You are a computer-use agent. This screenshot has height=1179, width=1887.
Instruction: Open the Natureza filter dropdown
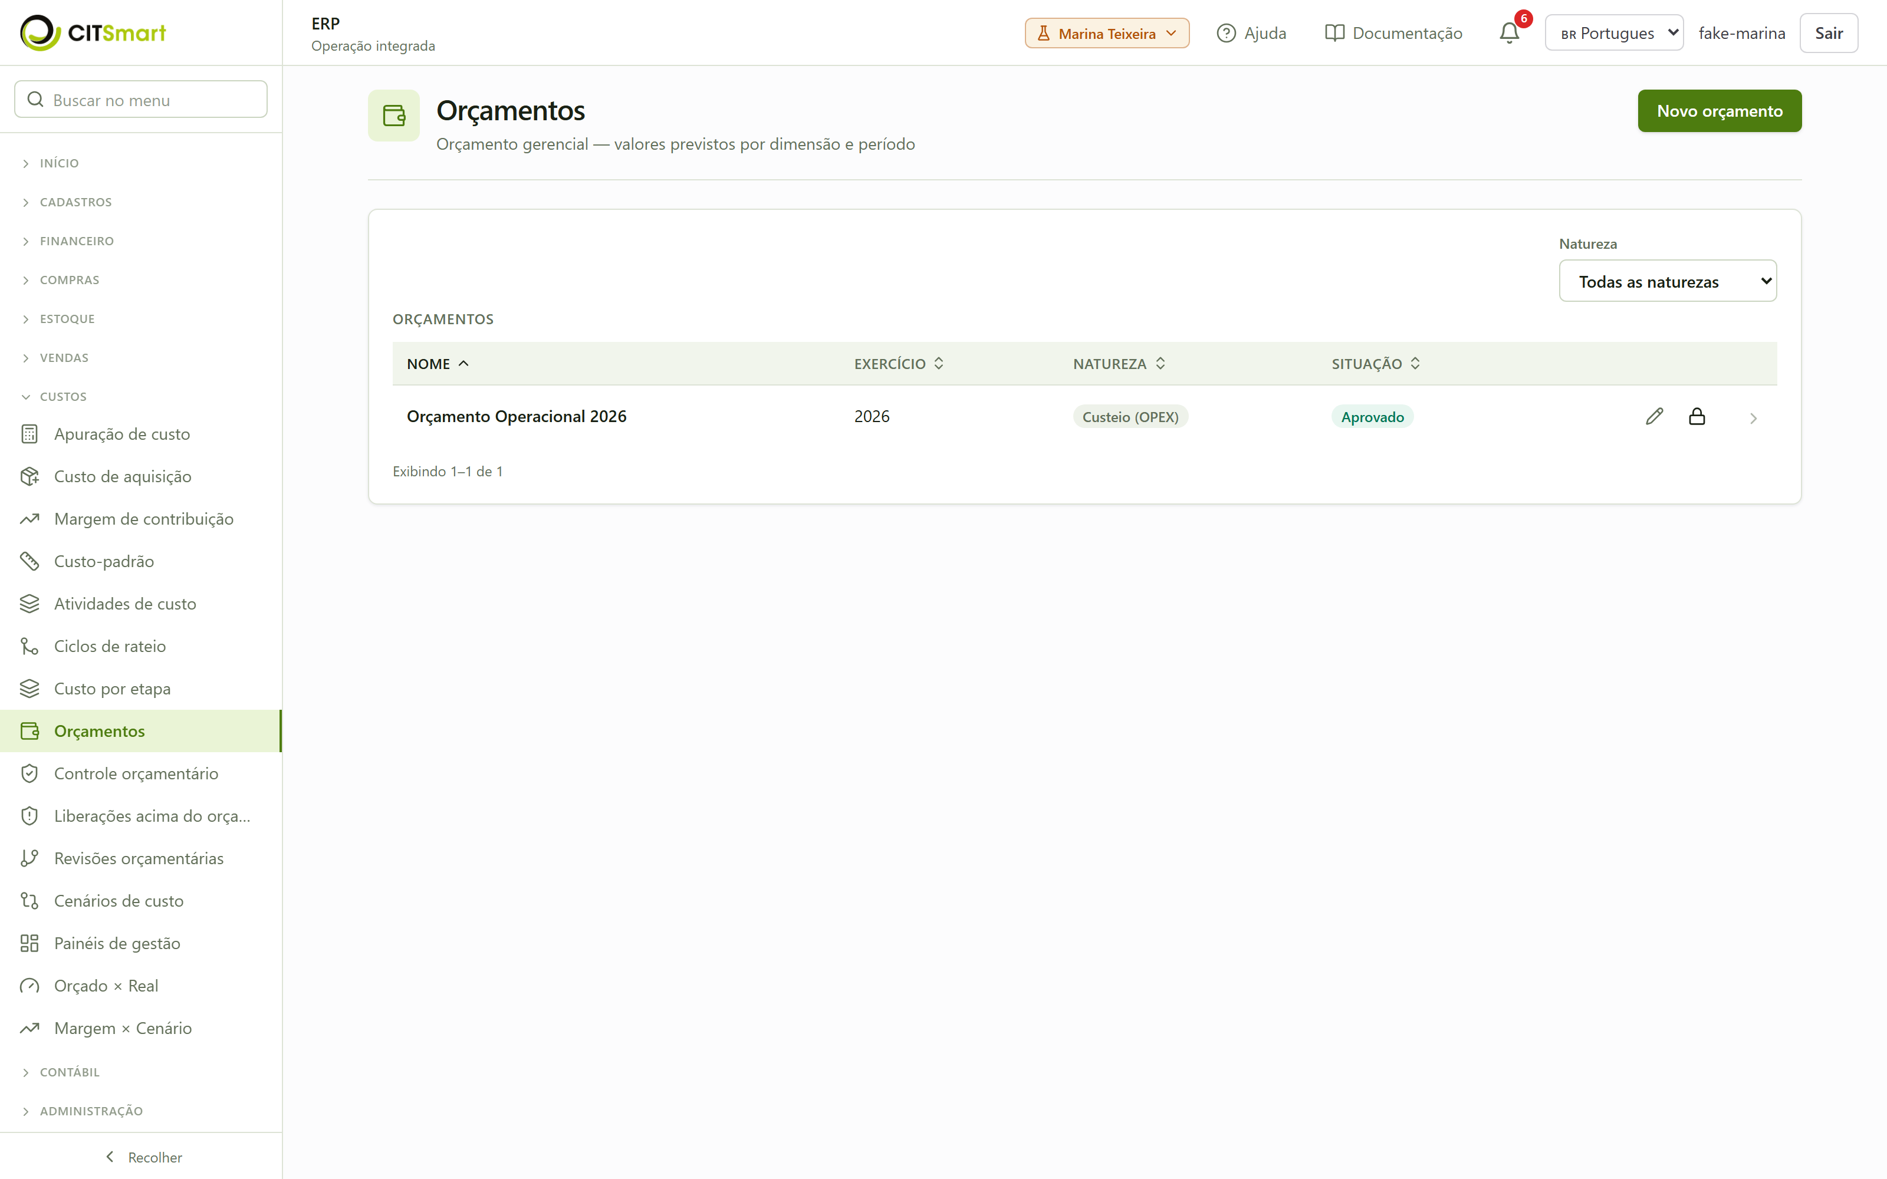[1667, 282]
